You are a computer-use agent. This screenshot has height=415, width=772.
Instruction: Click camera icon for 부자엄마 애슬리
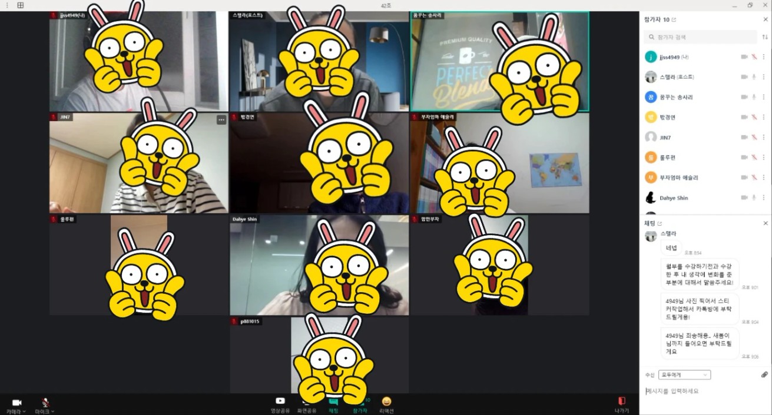click(x=744, y=178)
